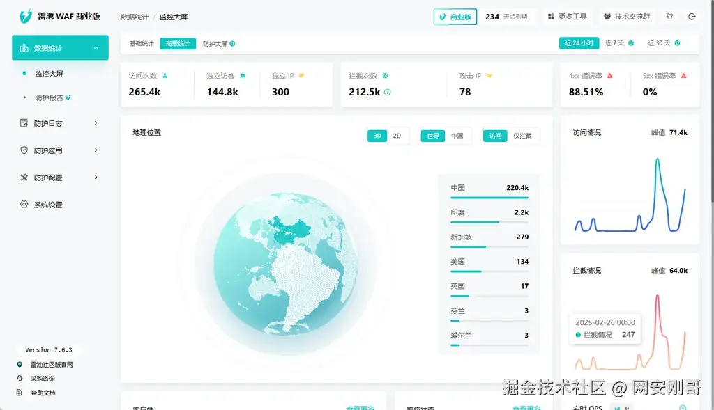The width and height of the screenshot is (714, 410).
Task: Switch map to 2D view
Action: click(397, 136)
